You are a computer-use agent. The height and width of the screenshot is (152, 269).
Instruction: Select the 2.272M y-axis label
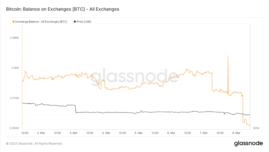pyautogui.click(x=14, y=98)
